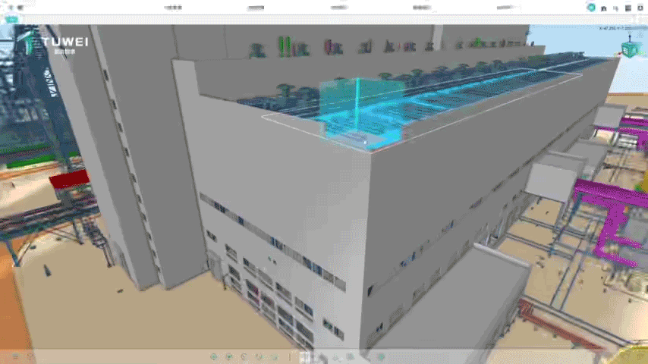
Task: Open the last top navigation menu item
Action: coord(503,7)
